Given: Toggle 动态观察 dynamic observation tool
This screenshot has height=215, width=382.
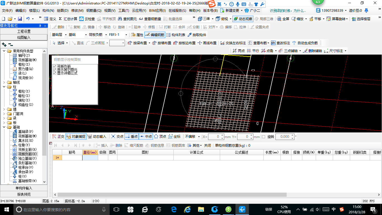Looking at the screenshot, I should point(243,19).
